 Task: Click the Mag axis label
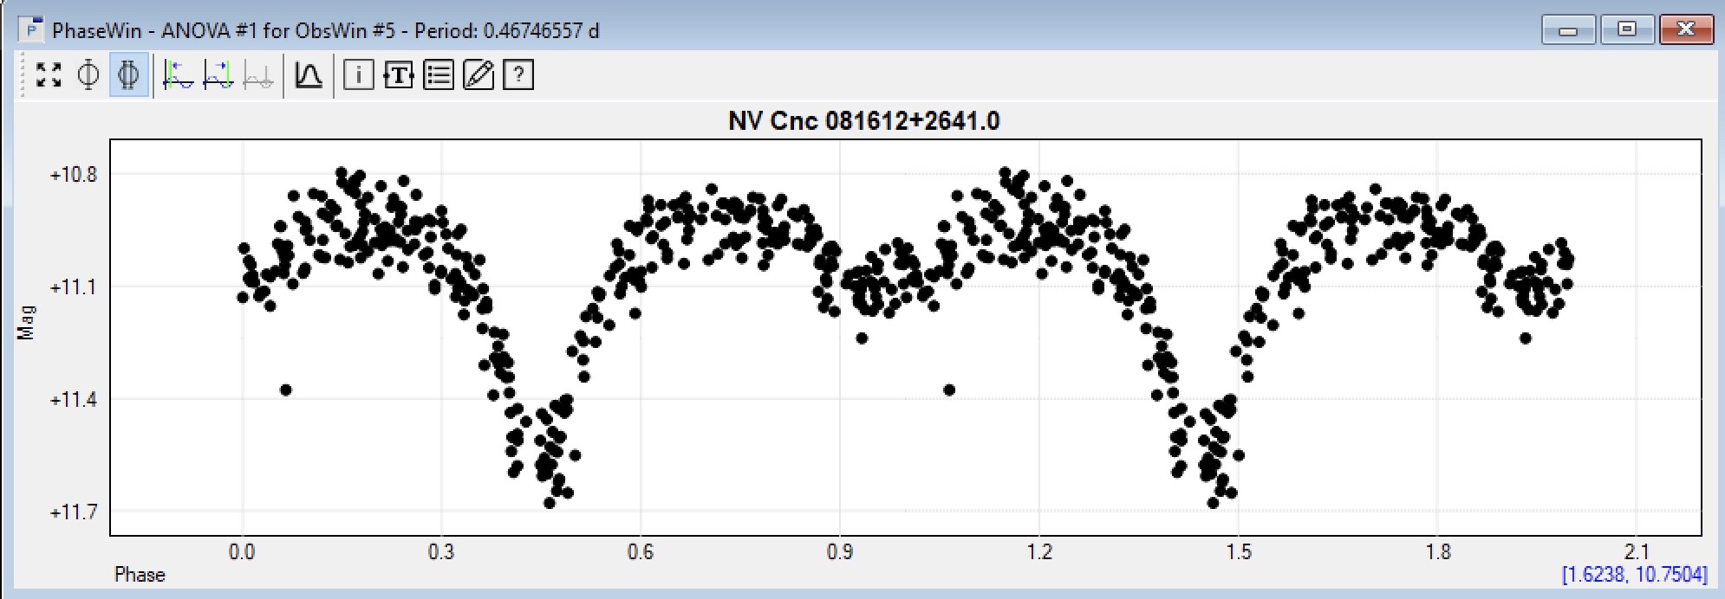point(27,322)
